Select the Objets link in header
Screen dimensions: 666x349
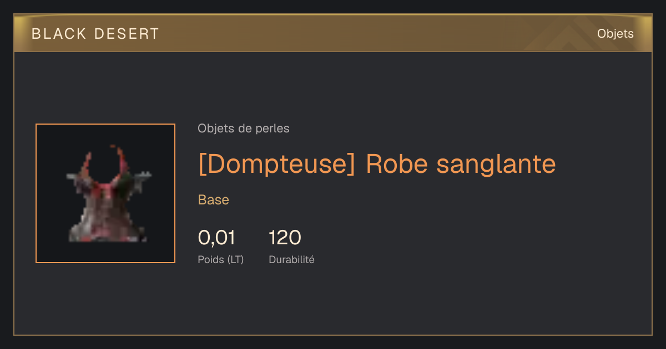(x=615, y=34)
